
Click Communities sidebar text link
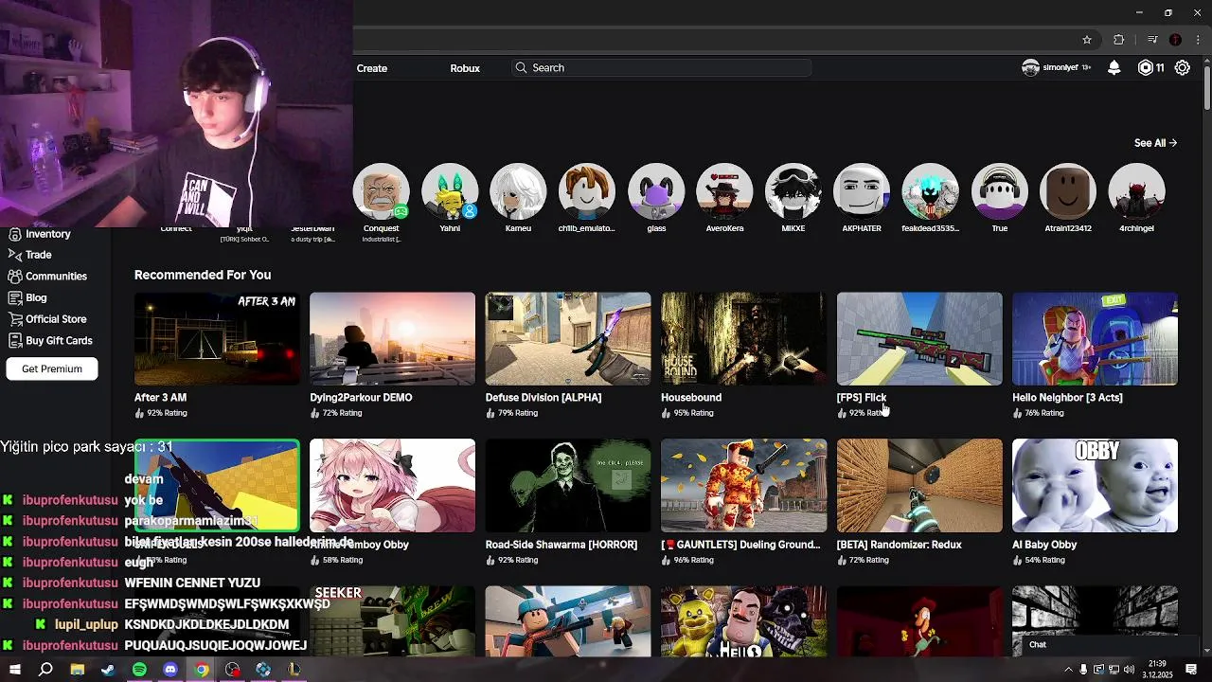57,277
